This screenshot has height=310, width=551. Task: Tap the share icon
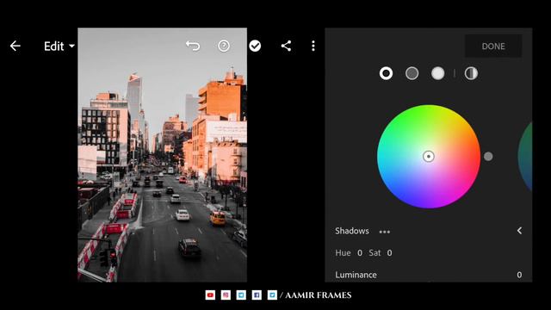pyautogui.click(x=286, y=46)
